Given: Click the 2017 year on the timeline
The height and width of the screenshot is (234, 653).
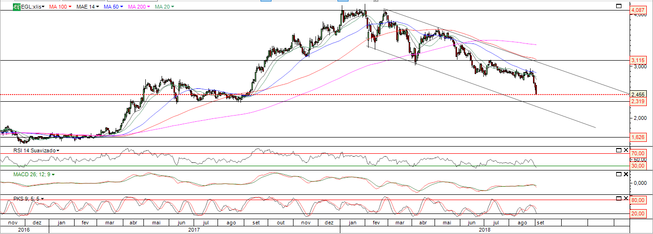Looking at the screenshot, I should tap(194, 230).
